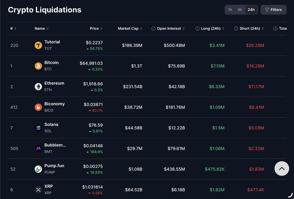Open the XRP name link

(x=48, y=186)
